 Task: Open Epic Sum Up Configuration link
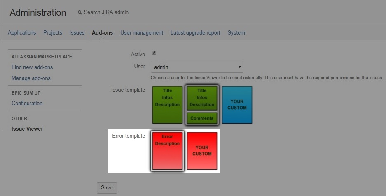27,104
